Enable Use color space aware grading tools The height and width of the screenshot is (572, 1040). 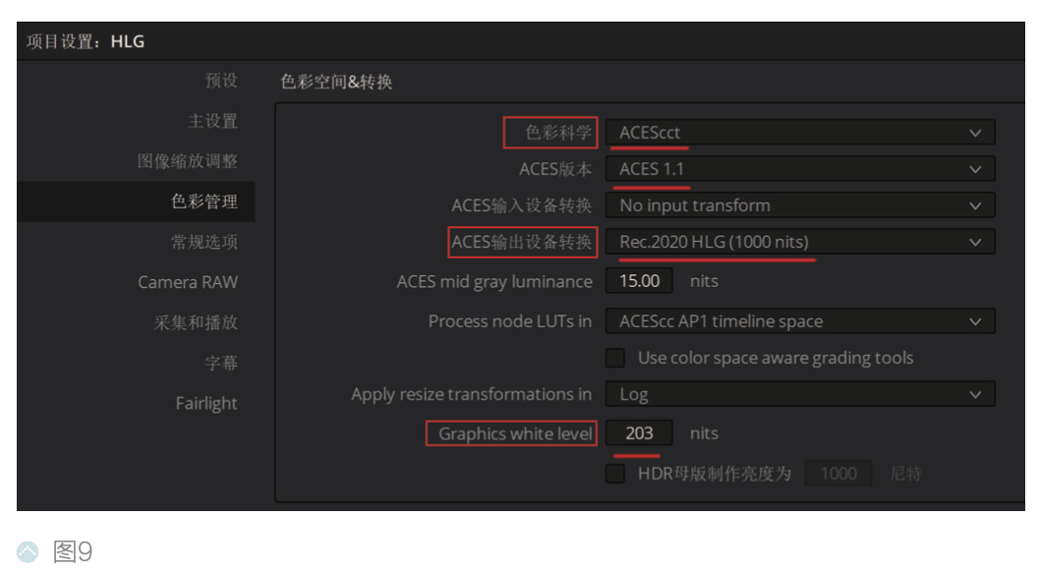(614, 358)
